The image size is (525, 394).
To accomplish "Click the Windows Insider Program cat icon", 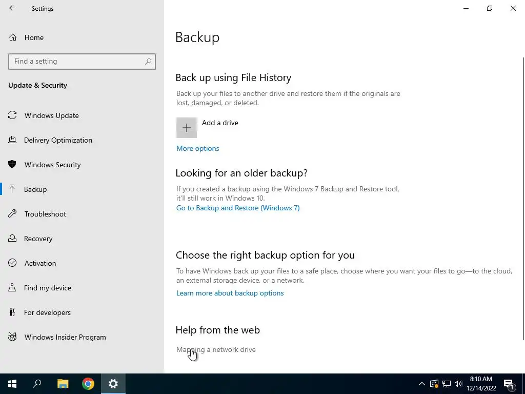I will [12, 337].
